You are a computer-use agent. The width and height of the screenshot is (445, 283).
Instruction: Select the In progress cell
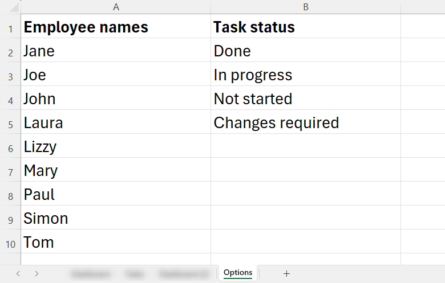tap(306, 74)
